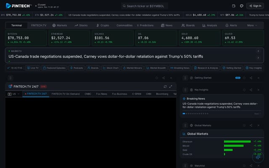Toggle the Live TV widget chip
The height and width of the screenshot is (168, 269).
33,68
